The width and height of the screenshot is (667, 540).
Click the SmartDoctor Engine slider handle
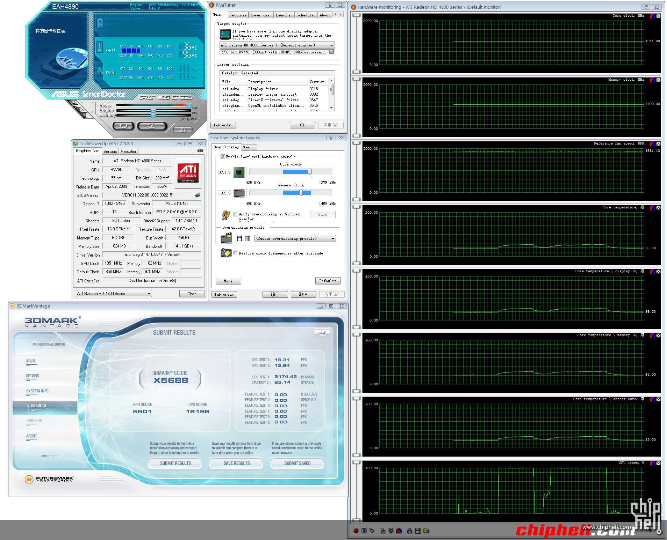pos(153,111)
